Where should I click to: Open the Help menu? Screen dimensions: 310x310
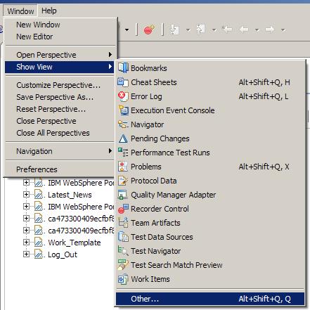49,11
